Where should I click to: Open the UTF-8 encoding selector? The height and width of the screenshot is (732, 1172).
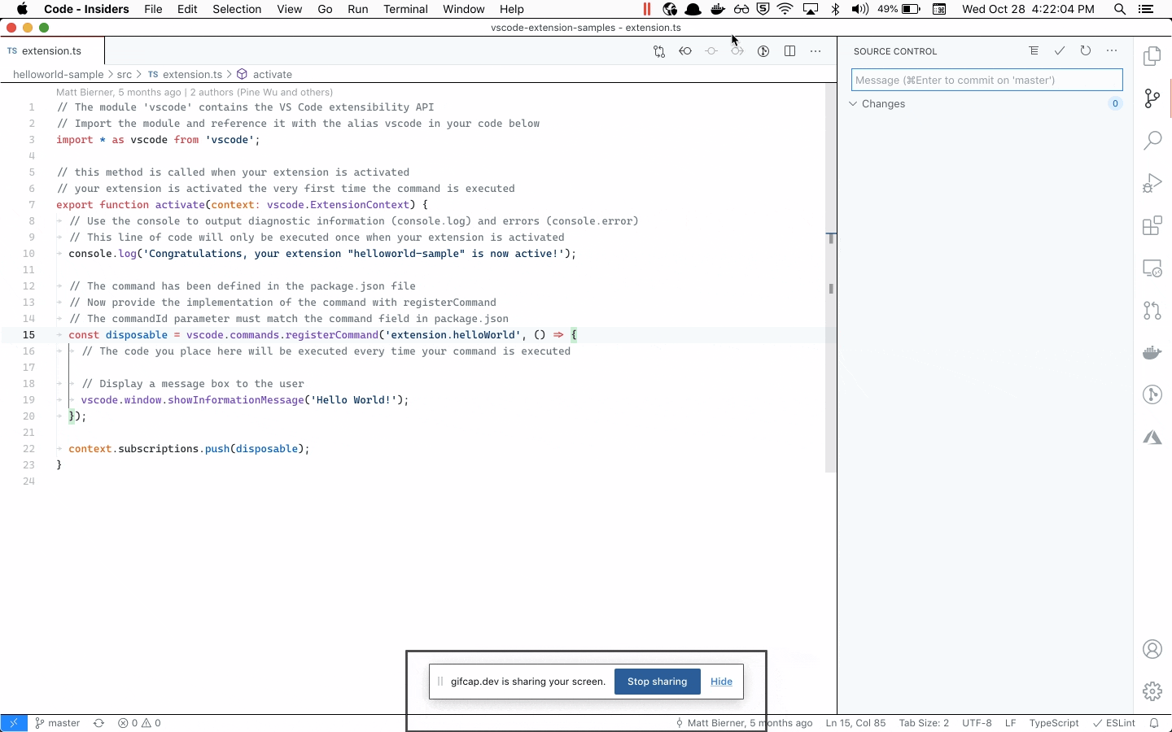977,723
